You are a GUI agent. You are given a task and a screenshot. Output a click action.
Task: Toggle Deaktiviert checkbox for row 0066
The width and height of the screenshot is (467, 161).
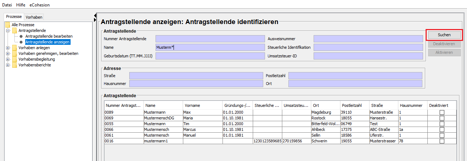[442, 130]
